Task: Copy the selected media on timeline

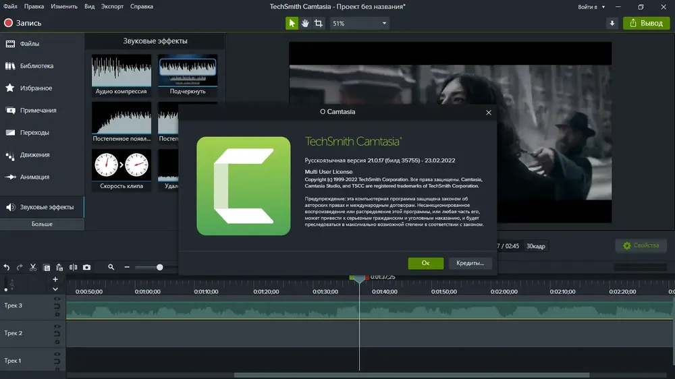Action: pyautogui.click(x=47, y=268)
